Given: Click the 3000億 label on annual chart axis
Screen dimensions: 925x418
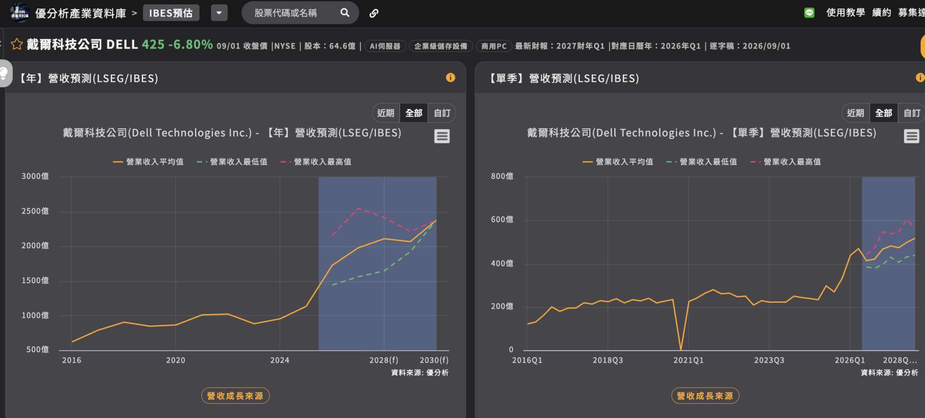Looking at the screenshot, I should 35,177.
